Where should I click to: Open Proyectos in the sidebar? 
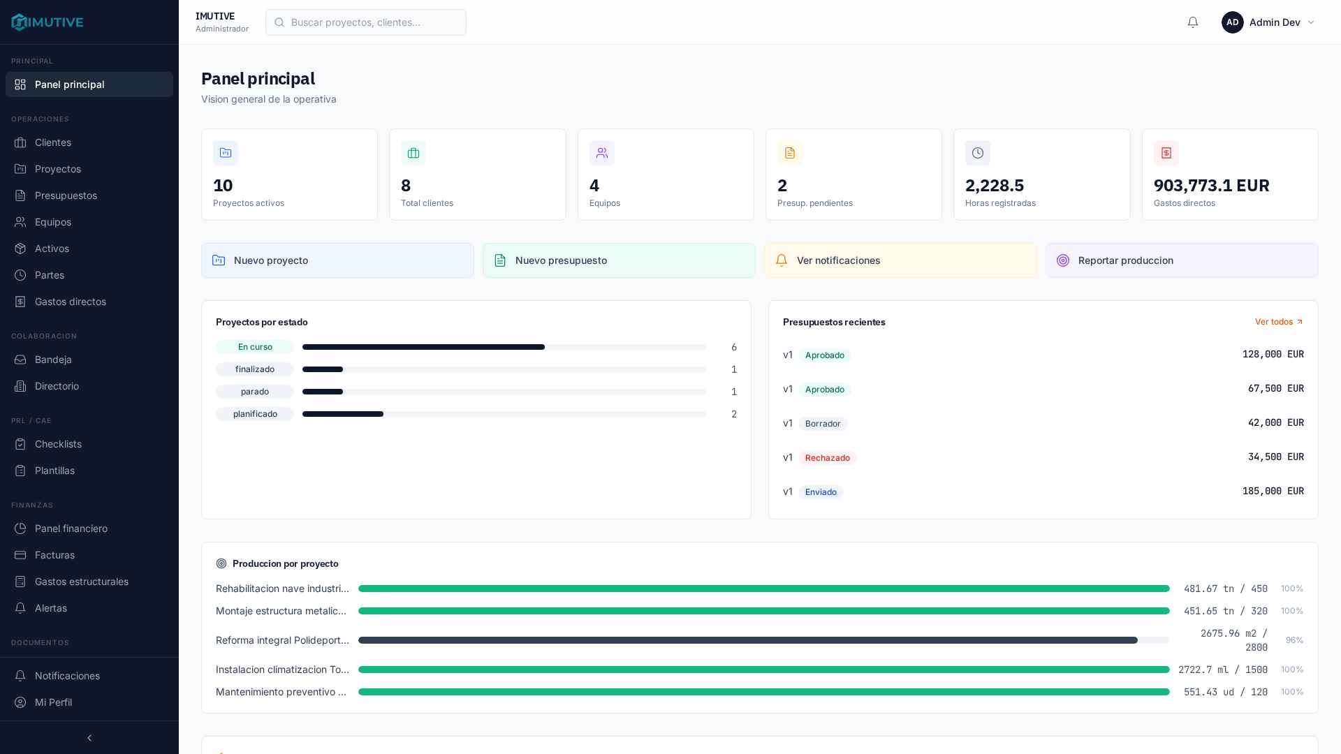pyautogui.click(x=58, y=169)
